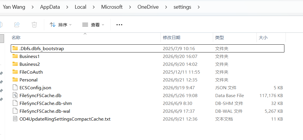Click the 2025/12/11 11:55 date cell
Screen dimensions: 303x140
181,72
